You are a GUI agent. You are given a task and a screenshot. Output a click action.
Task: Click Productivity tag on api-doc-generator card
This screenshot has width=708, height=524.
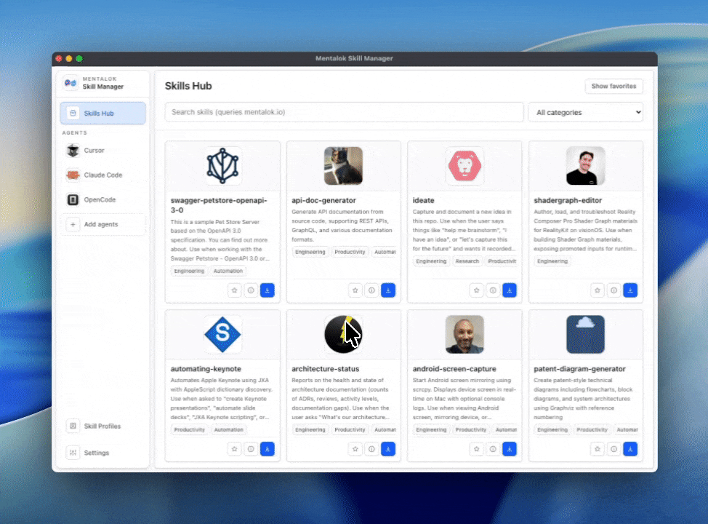(350, 252)
